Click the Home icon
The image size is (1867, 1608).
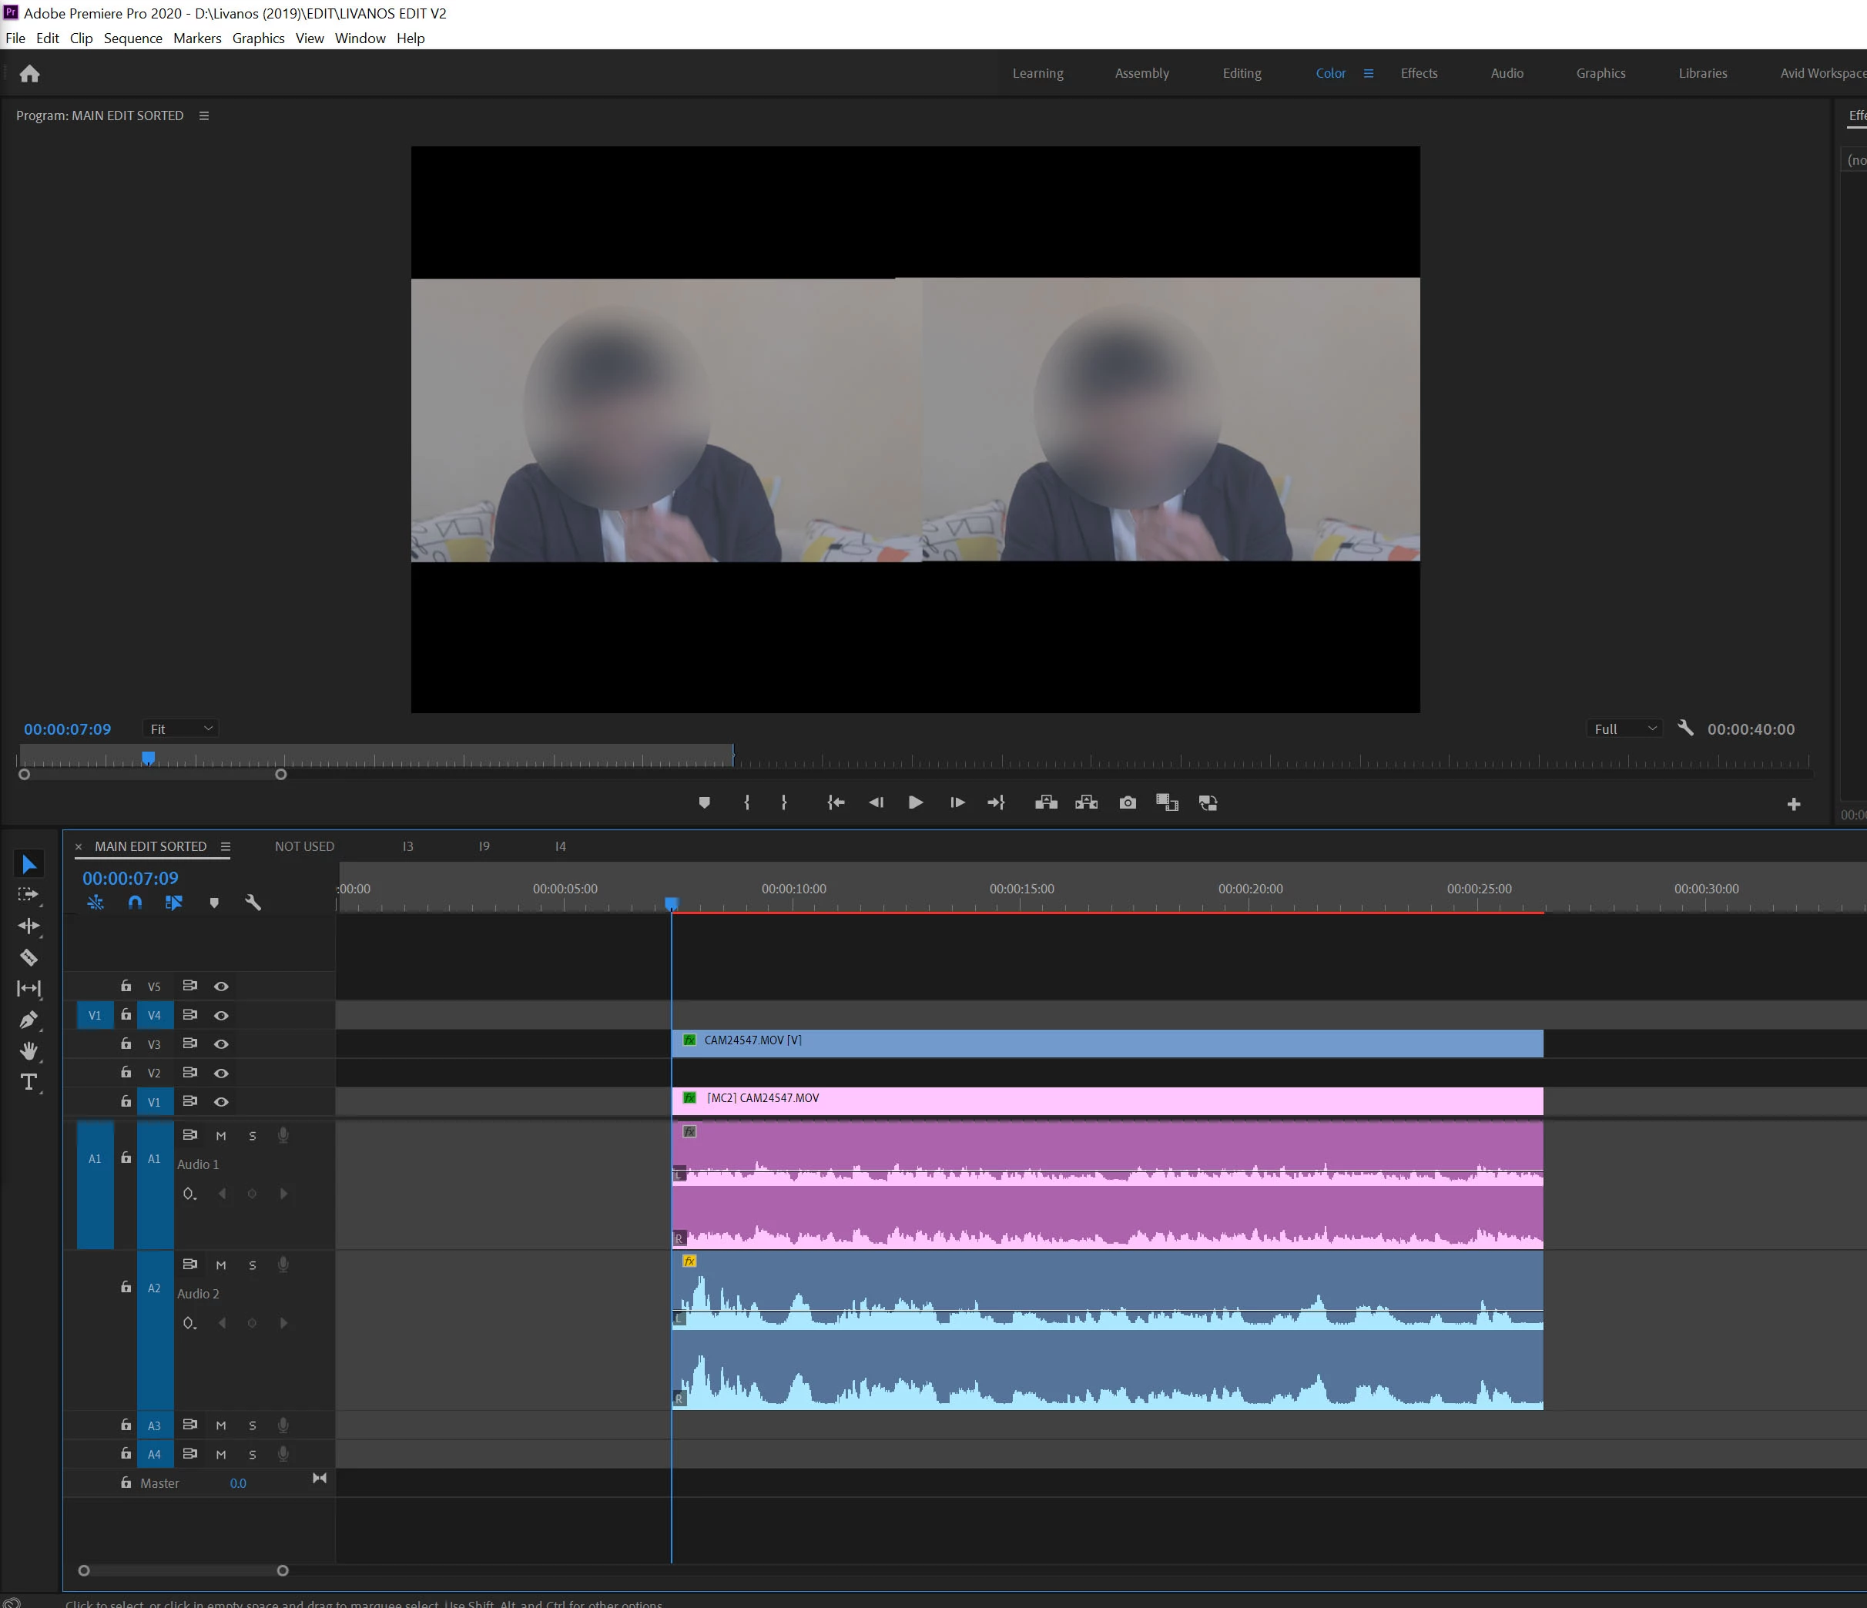point(30,74)
